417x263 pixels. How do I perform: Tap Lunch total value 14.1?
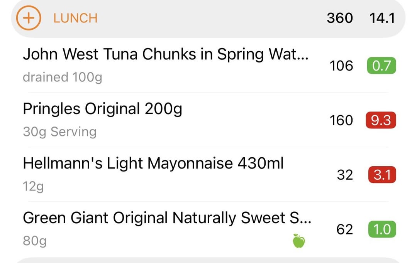point(382,18)
